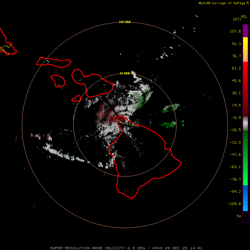
Task: Select the 107.8 legend value
Action: point(235,31)
